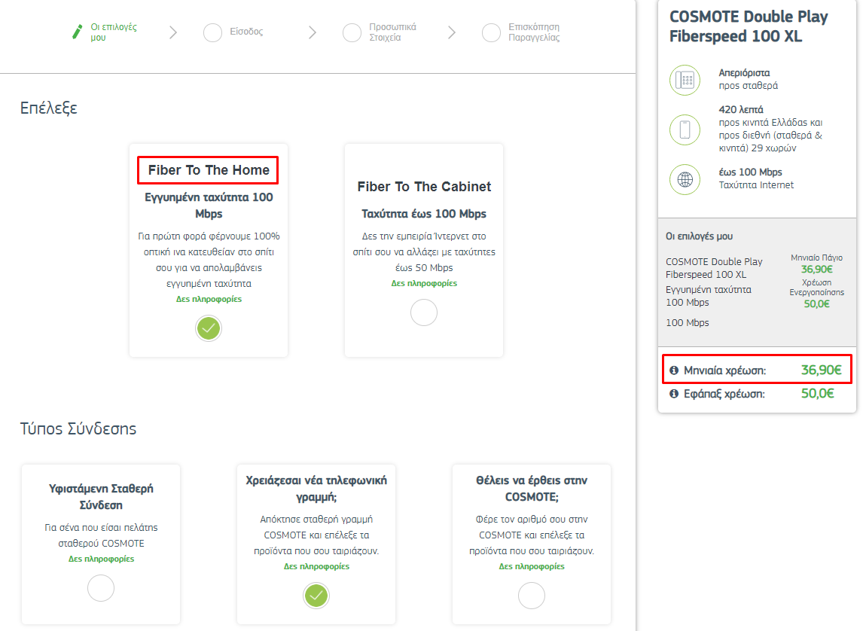The width and height of the screenshot is (863, 631).
Task: Click the step circle for Επισκόπηση Παραγγελίας
Action: pyautogui.click(x=491, y=32)
